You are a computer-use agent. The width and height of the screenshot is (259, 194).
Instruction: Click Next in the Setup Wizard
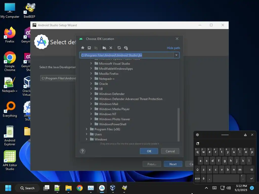pyautogui.click(x=173, y=164)
